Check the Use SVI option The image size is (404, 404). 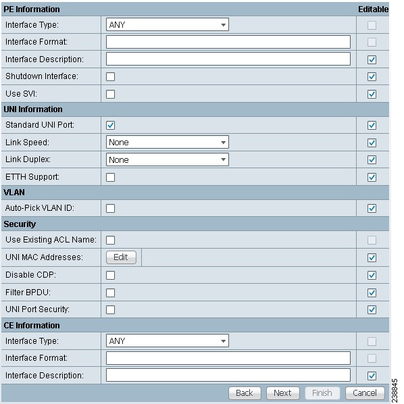(x=110, y=94)
